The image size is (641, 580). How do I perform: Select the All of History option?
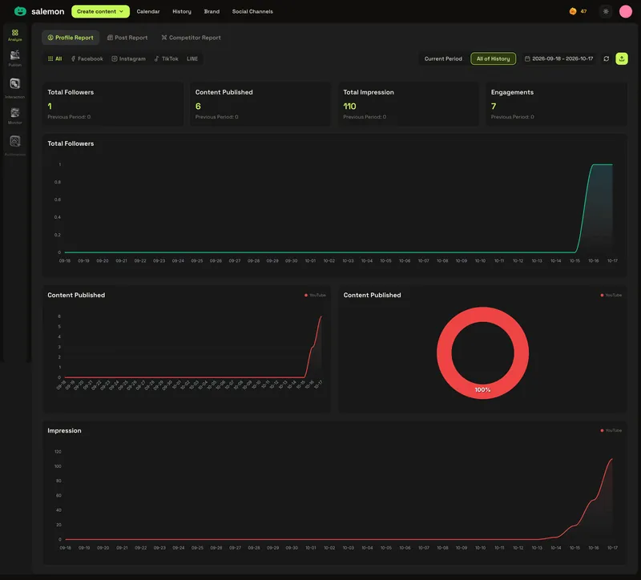click(493, 58)
